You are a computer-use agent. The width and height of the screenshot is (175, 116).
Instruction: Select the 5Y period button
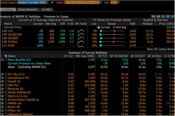[x=173, y=17]
